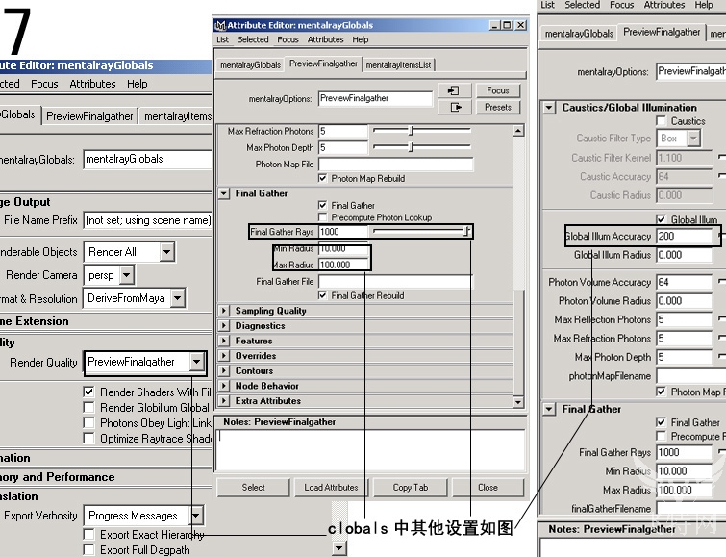Enable Optimize Raytrace Shadows checkbox
Screen dimensions: 726x557
pos(88,438)
